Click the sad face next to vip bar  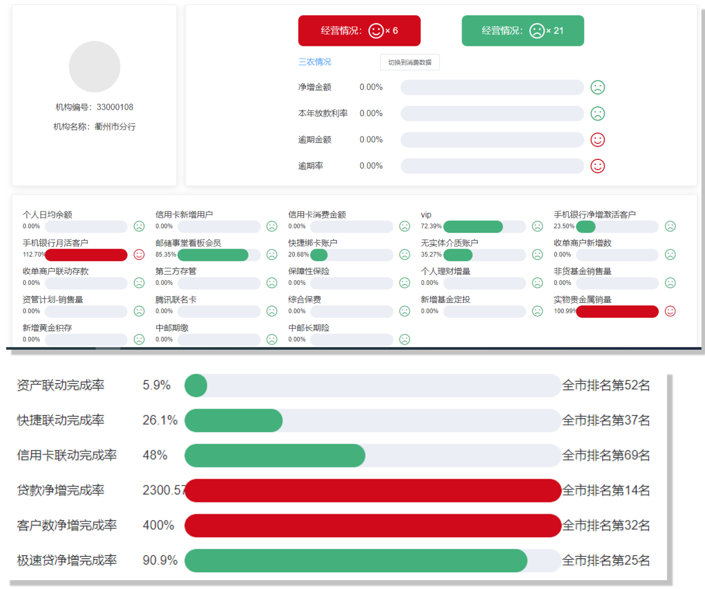pyautogui.click(x=537, y=227)
